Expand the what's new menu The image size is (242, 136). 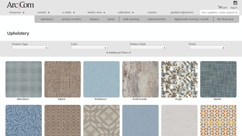pyautogui.click(x=96, y=12)
